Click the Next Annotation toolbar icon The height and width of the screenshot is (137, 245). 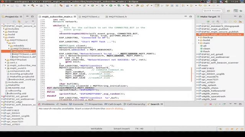(x=183, y=5)
